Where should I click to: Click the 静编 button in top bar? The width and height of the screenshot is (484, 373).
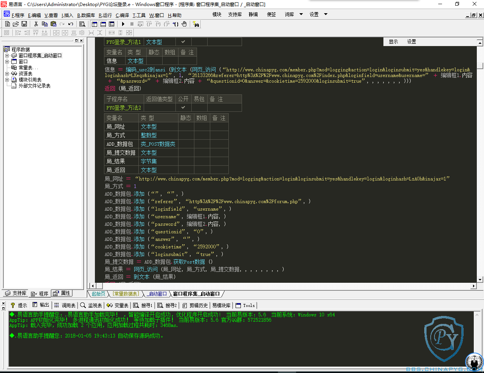(x=253, y=14)
